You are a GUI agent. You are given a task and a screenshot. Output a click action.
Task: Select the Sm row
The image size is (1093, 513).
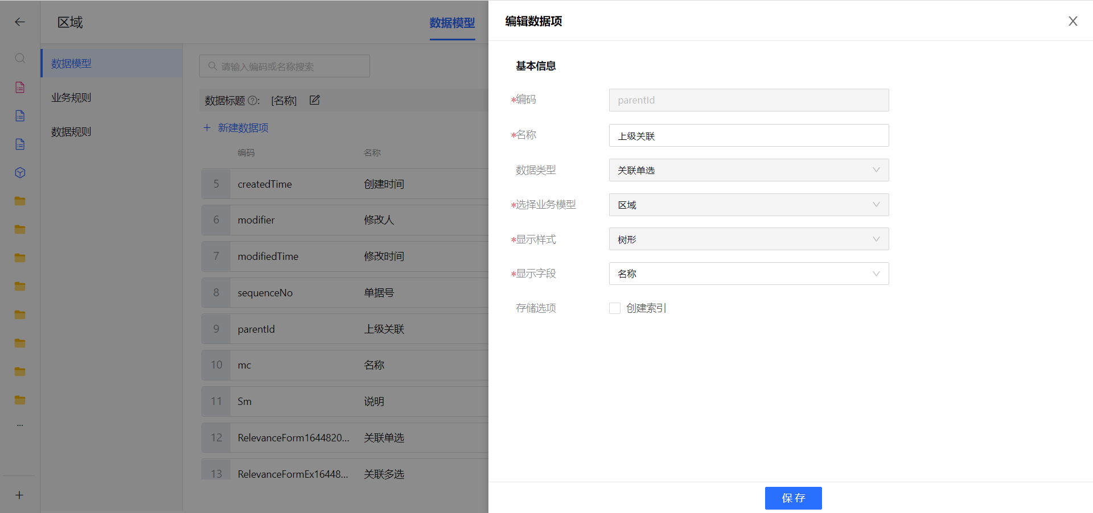[345, 402]
